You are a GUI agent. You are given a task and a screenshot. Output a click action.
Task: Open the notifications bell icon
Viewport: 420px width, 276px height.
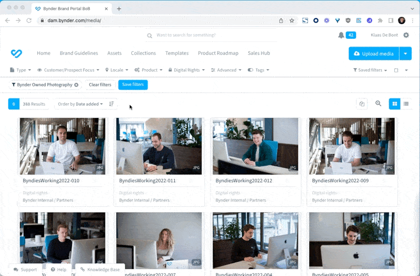tap(341, 35)
